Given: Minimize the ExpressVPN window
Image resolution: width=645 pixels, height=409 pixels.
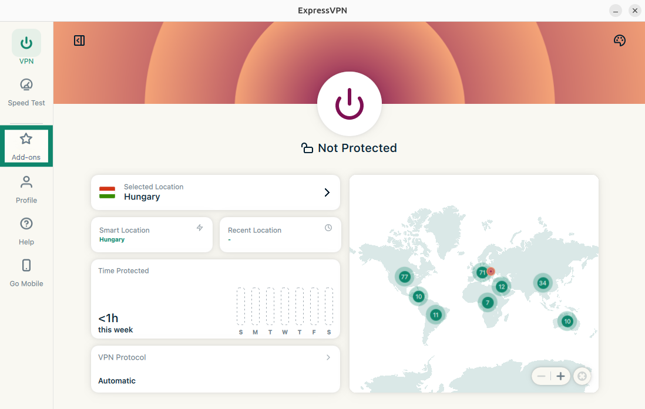Looking at the screenshot, I should point(616,11).
